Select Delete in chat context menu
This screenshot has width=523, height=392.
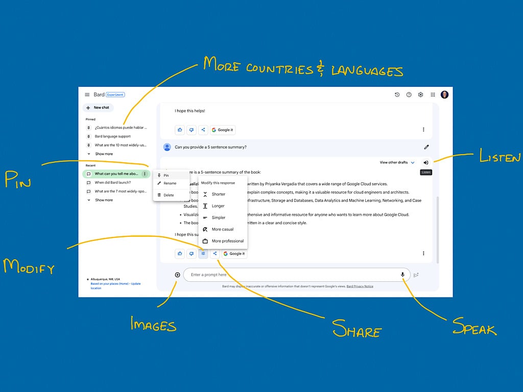[172, 195]
